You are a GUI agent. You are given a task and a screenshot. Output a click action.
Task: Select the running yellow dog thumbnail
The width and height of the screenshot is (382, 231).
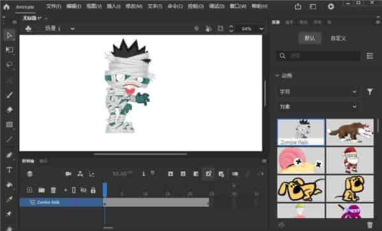[x=301, y=188]
